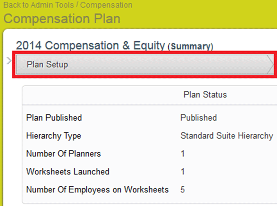The image size is (277, 206).
Task: Select the 2014 Compensation & Equity title
Action: tap(90, 46)
